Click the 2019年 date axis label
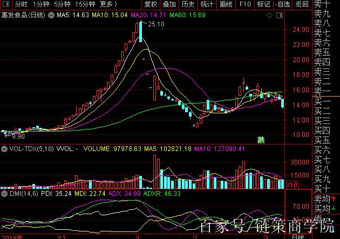The image size is (340, 239). 12,237
